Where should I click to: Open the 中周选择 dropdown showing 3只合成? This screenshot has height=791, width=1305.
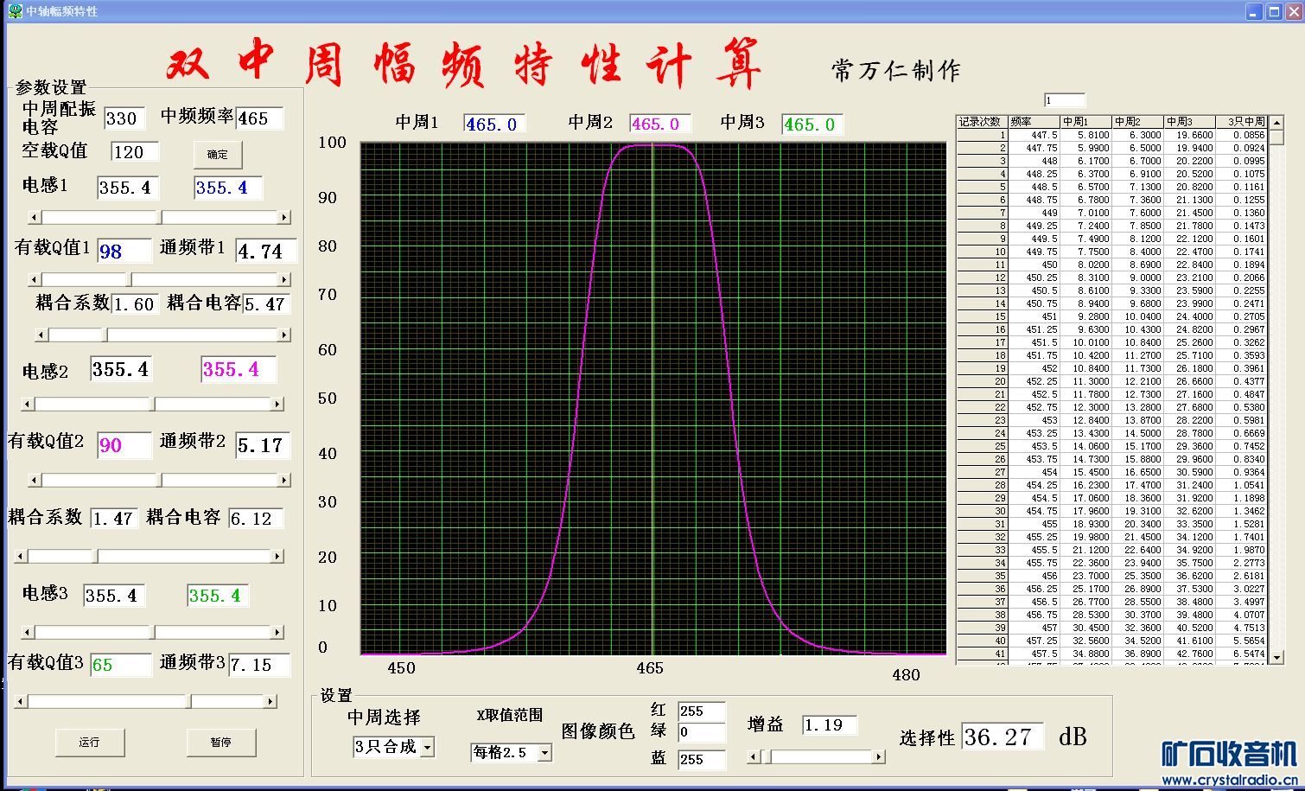coord(393,747)
